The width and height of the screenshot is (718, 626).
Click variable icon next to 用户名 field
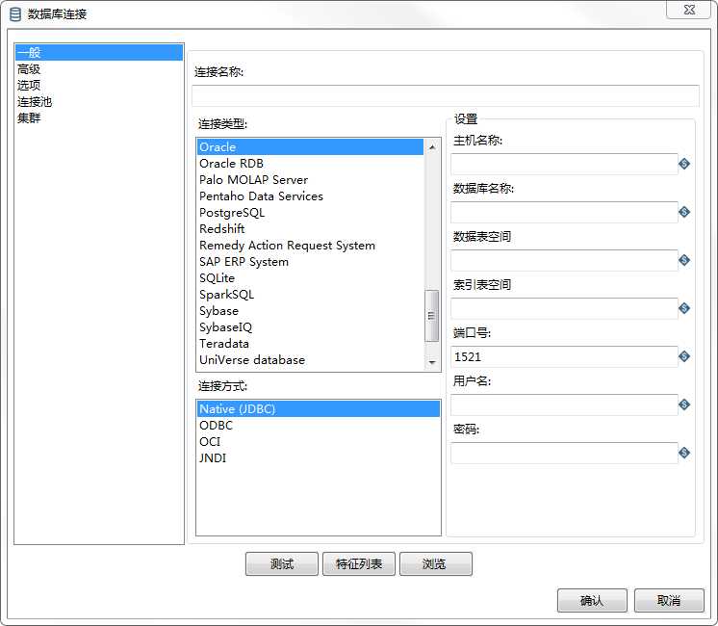[684, 404]
